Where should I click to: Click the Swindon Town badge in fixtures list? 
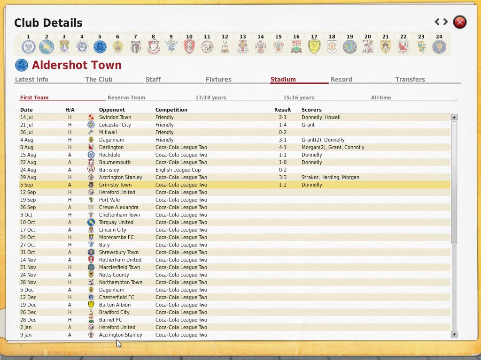[91, 117]
